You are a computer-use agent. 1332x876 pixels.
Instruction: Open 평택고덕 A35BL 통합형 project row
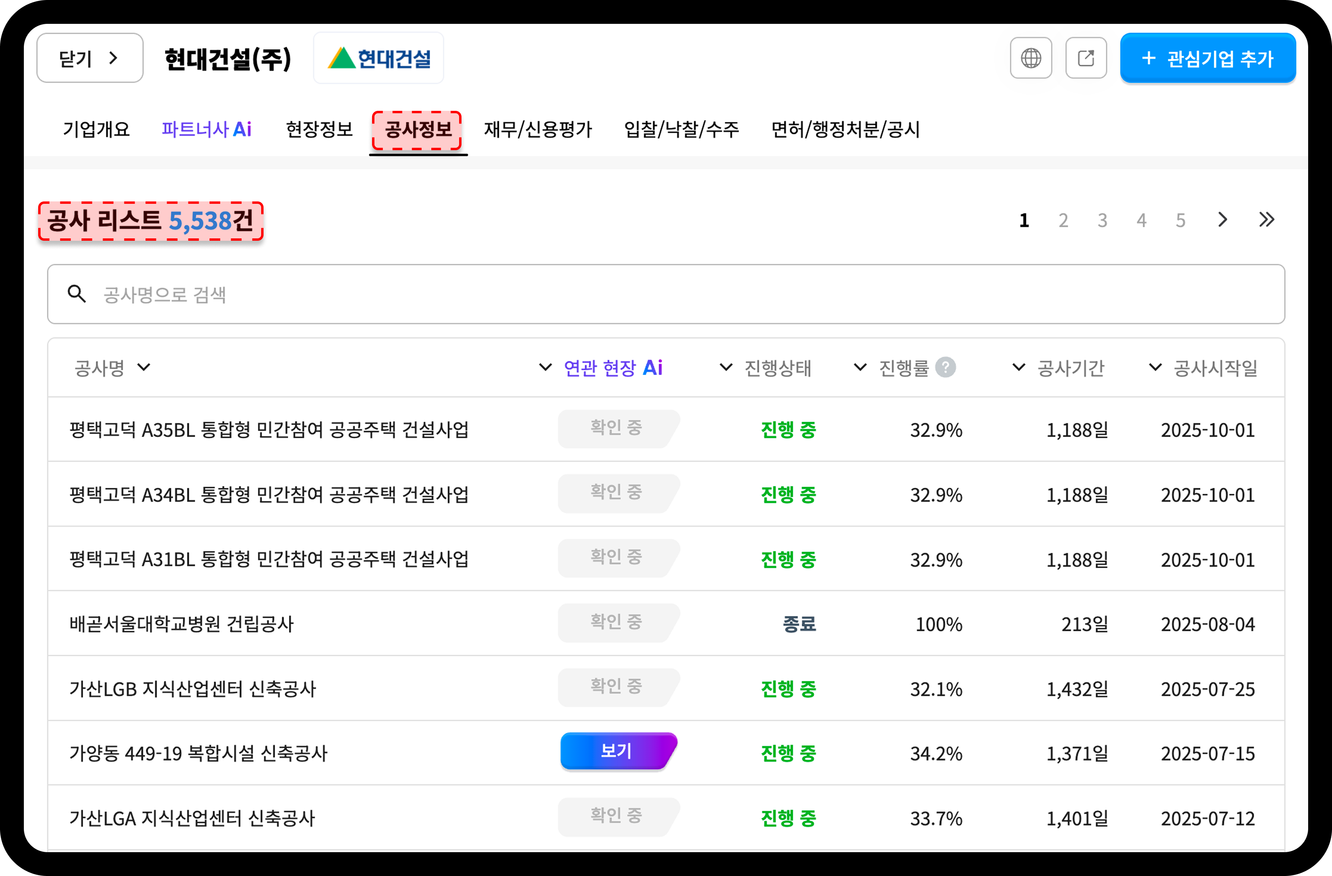click(666, 429)
